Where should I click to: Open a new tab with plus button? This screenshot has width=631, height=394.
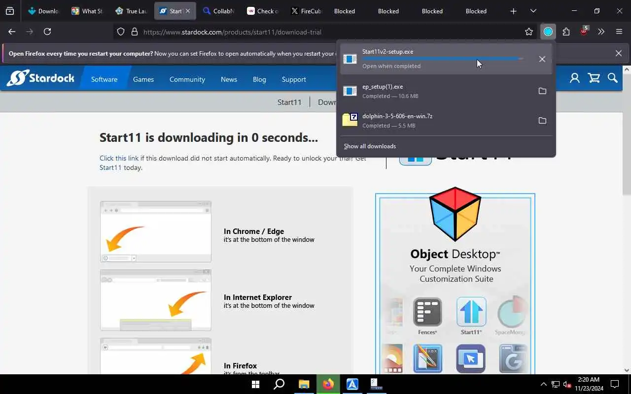[513, 11]
